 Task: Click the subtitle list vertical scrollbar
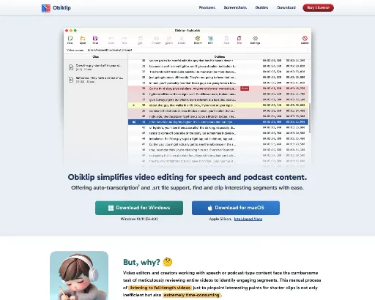click(310, 118)
